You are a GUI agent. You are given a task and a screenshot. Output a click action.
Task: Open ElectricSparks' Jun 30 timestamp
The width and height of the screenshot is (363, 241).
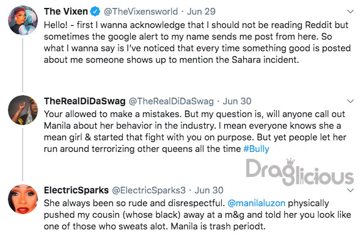point(209,190)
